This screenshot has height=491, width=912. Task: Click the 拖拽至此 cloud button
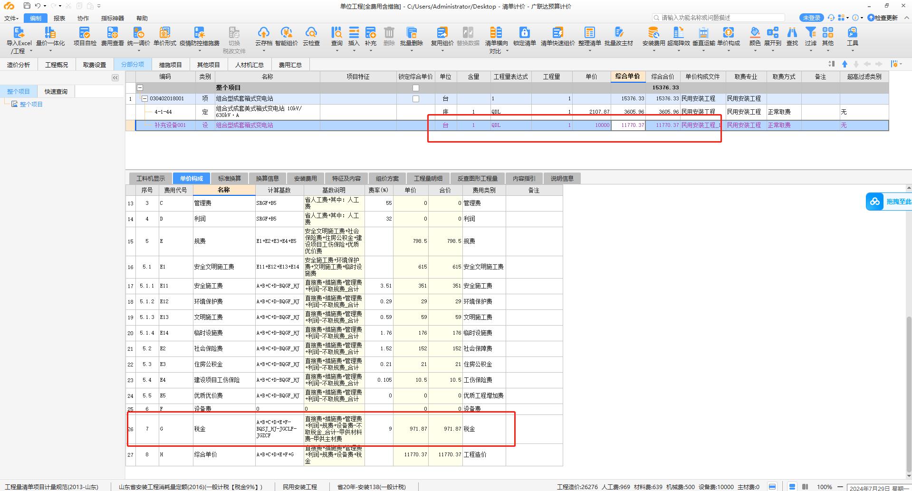click(889, 202)
